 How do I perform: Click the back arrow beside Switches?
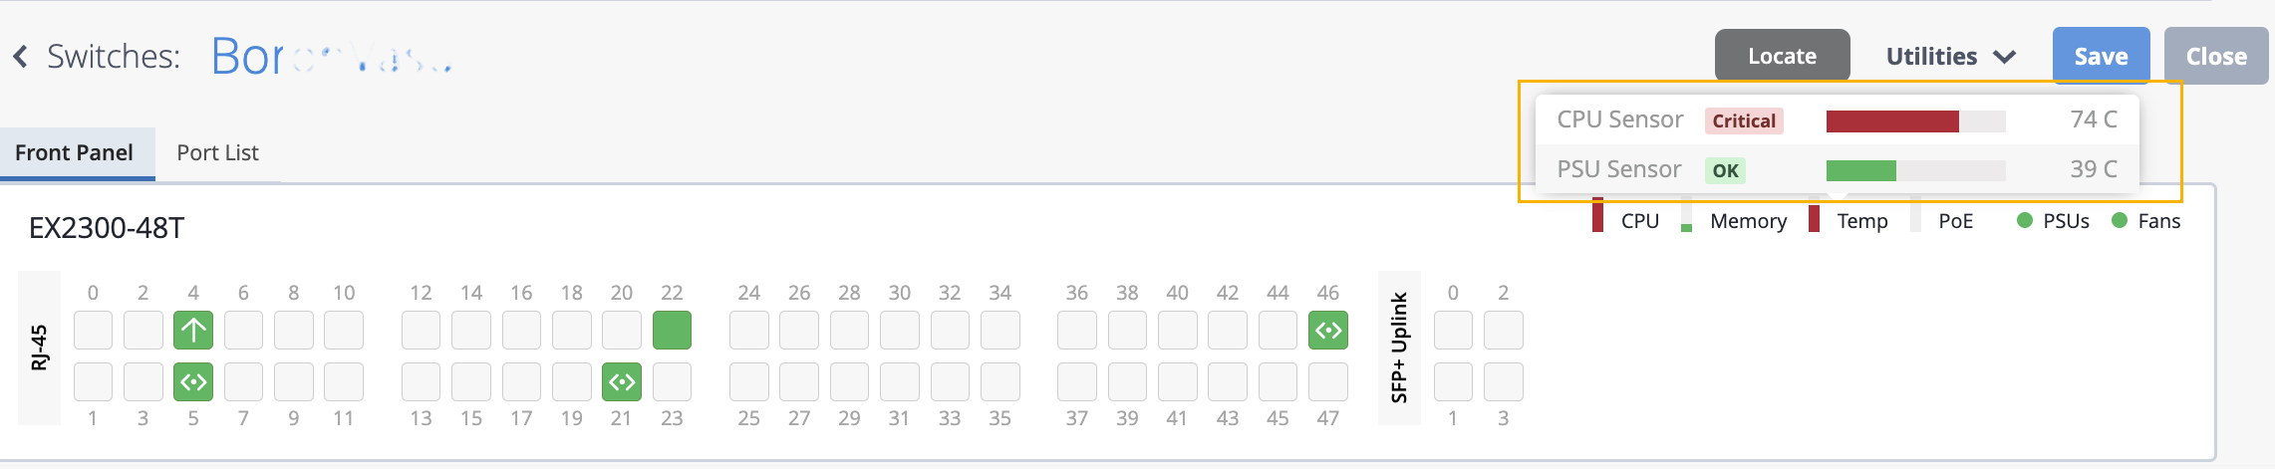click(x=21, y=57)
